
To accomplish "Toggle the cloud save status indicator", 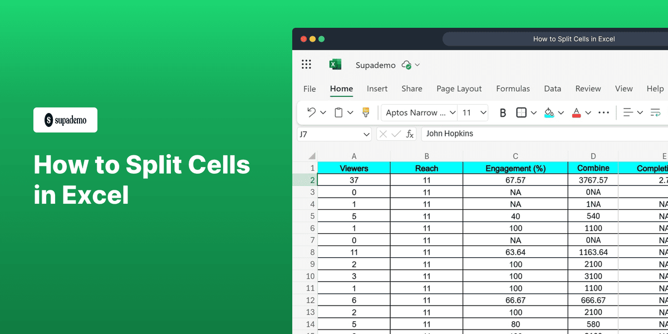I will 406,65.
